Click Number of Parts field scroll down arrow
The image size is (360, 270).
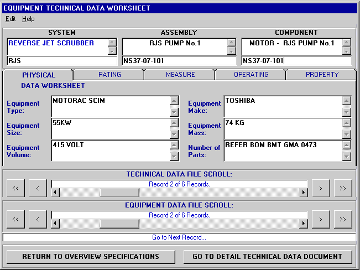pos(347,157)
